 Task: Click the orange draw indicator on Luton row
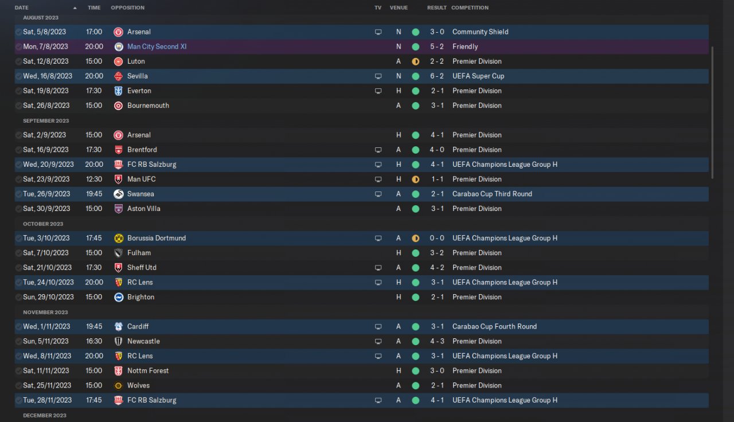[415, 61]
